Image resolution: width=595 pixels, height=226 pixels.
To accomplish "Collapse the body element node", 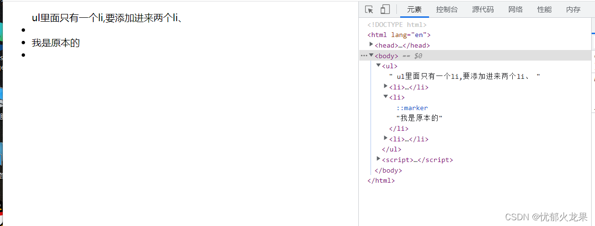I will point(371,55).
